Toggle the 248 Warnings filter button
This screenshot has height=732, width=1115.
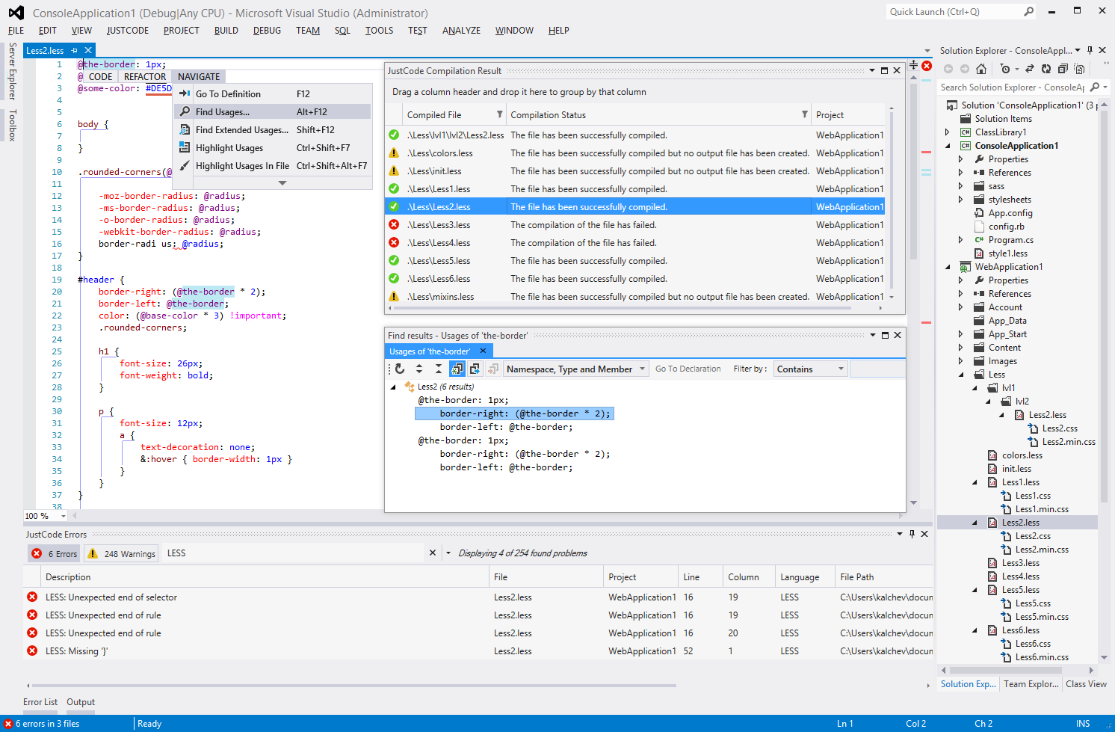(121, 553)
